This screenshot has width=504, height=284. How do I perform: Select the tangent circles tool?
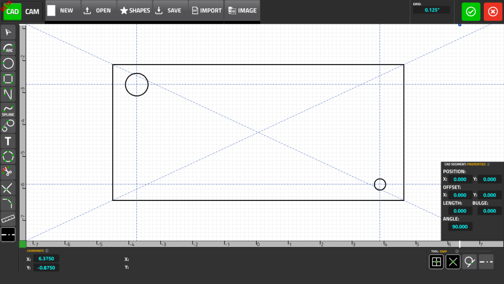click(8, 126)
